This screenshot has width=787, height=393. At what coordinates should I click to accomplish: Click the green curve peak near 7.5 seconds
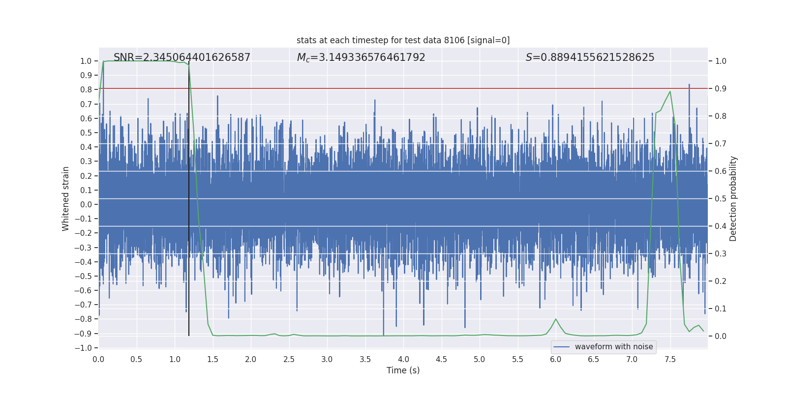(x=670, y=92)
